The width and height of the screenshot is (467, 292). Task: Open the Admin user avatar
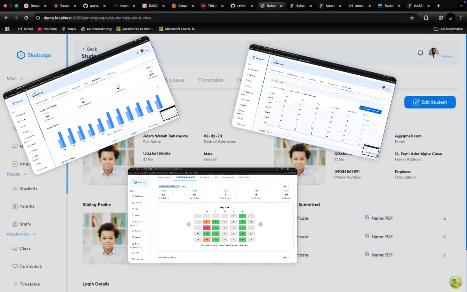click(x=434, y=53)
